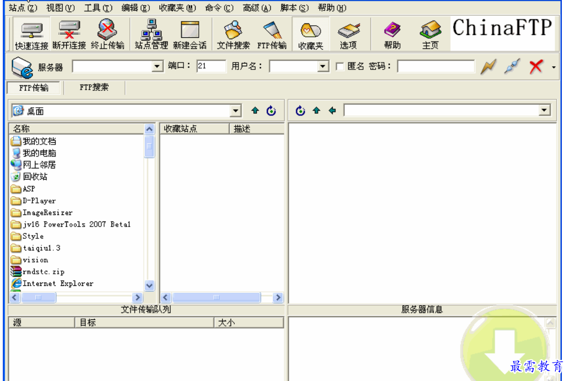This screenshot has height=381, width=567.
Task: Go to 主页 home page icon
Action: coord(430,35)
